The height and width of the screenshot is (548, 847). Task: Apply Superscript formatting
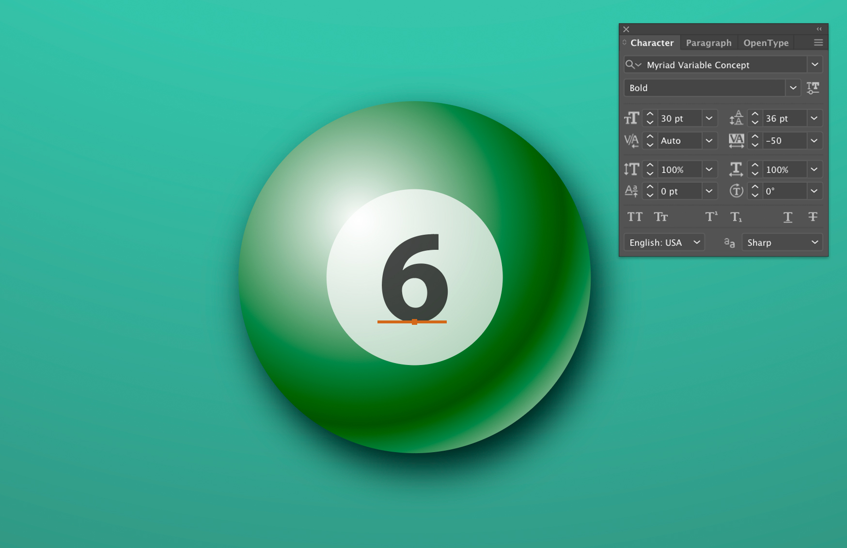(x=711, y=217)
